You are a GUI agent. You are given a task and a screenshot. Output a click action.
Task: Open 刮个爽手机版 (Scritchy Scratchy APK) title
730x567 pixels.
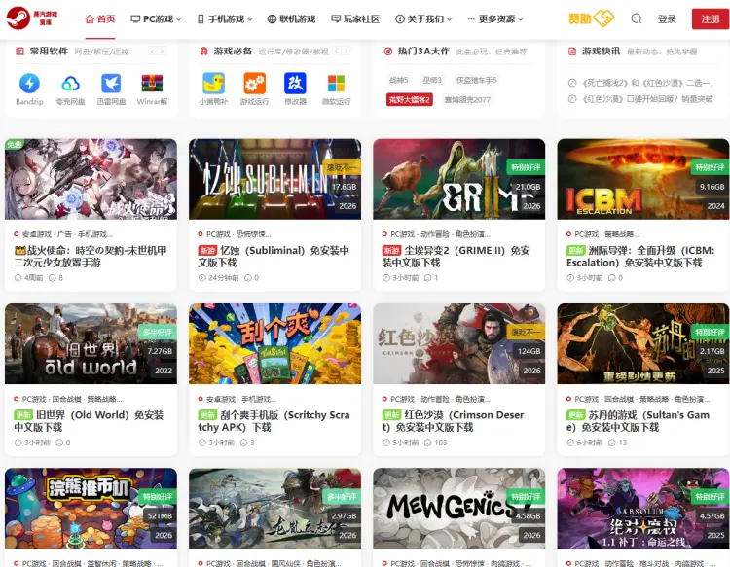274,421
